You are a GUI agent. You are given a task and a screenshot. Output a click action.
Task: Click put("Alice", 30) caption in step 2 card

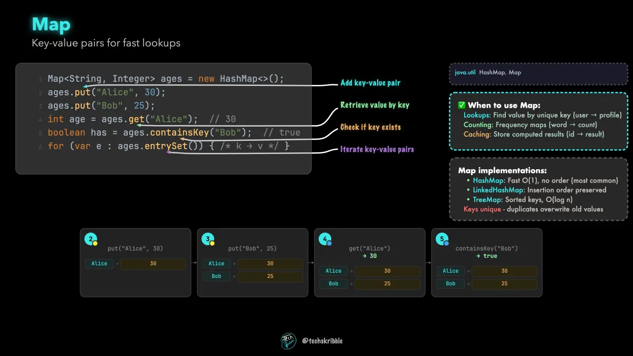click(135, 248)
